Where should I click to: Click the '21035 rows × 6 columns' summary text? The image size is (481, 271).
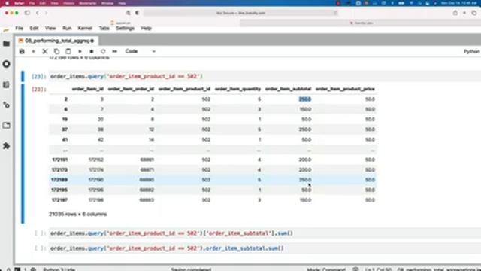tap(78, 214)
